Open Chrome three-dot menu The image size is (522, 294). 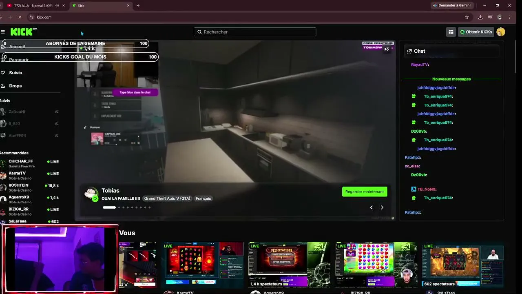(510, 17)
